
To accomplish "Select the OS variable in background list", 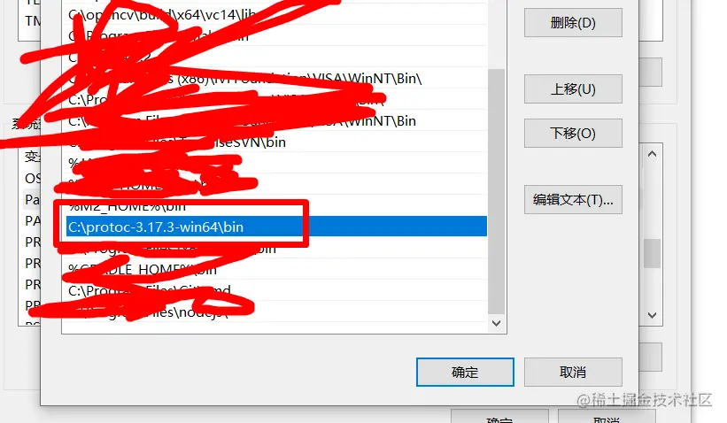I will (x=32, y=179).
